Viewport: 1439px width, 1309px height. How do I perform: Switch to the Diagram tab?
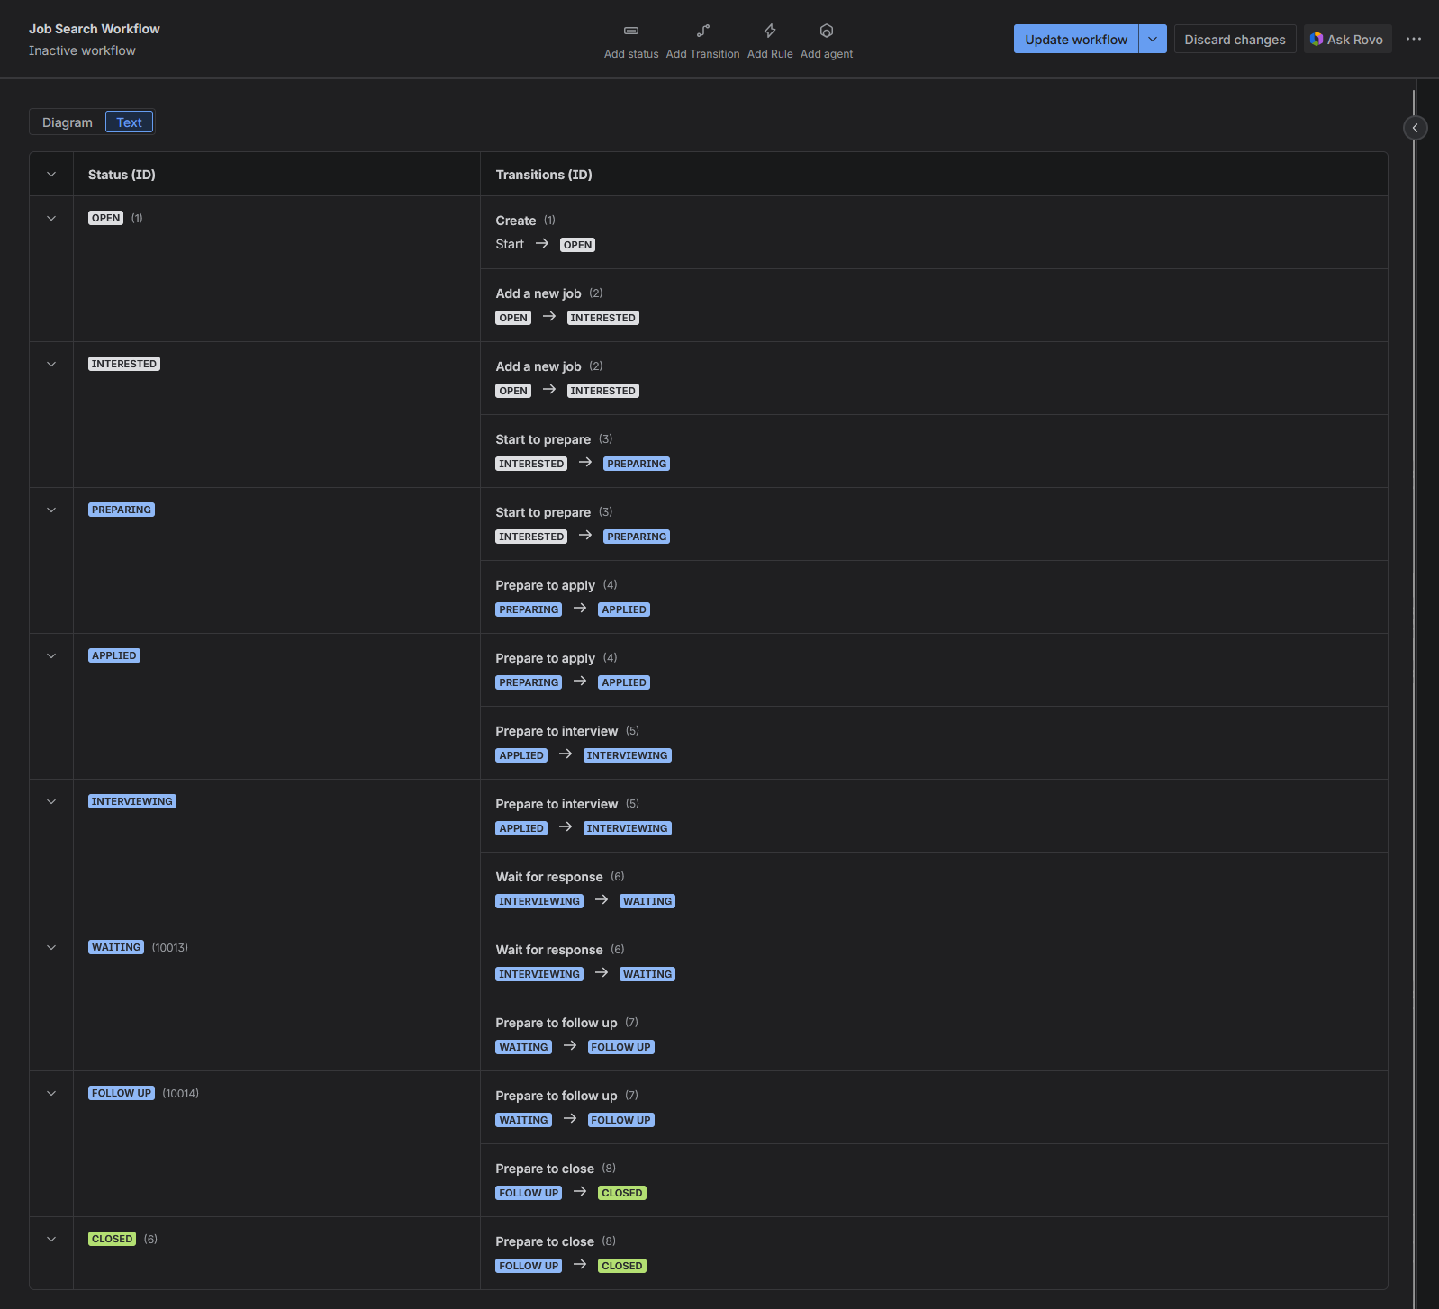tap(68, 122)
